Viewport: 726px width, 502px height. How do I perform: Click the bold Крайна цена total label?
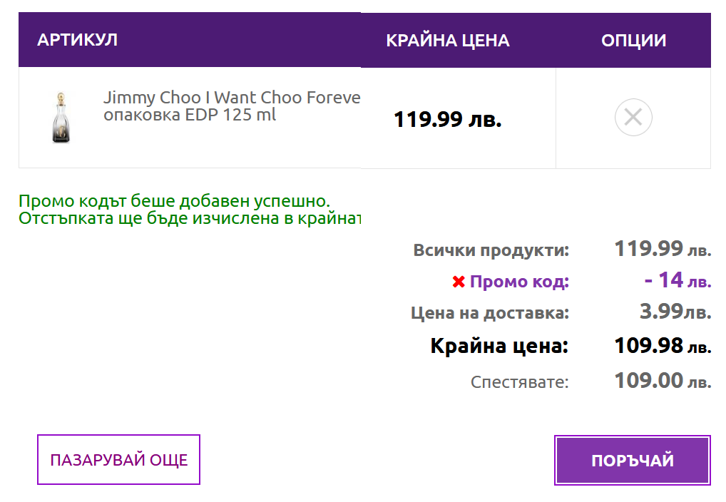499,347
